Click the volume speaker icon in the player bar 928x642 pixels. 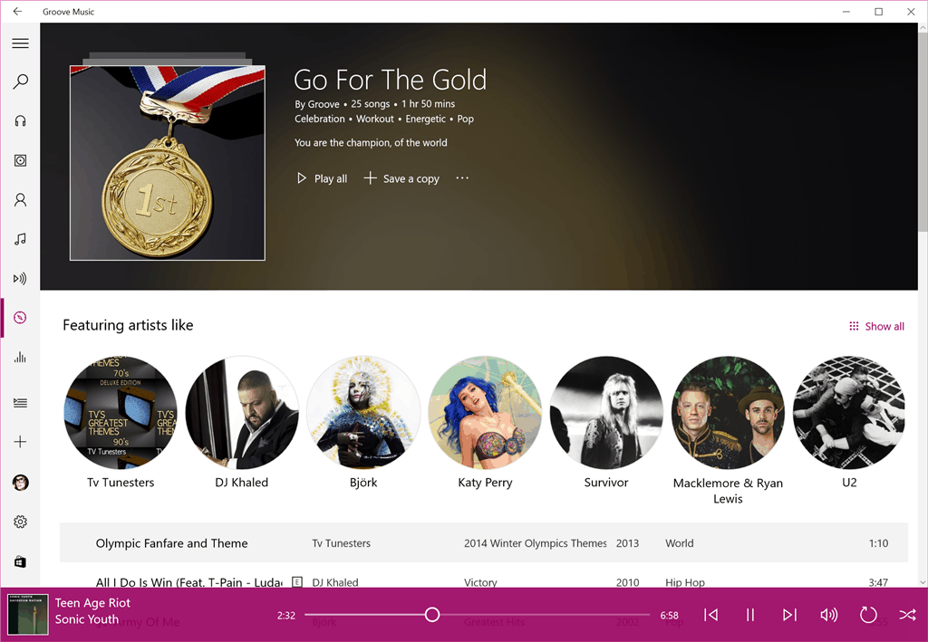coord(828,615)
